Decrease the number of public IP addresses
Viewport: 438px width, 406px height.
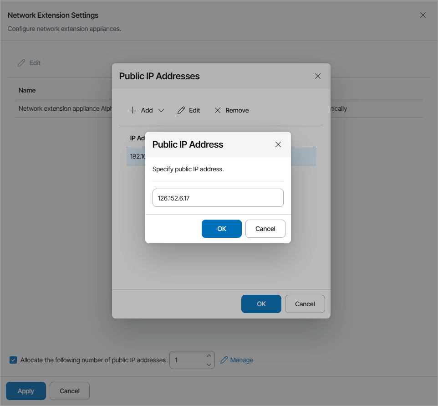coord(209,365)
